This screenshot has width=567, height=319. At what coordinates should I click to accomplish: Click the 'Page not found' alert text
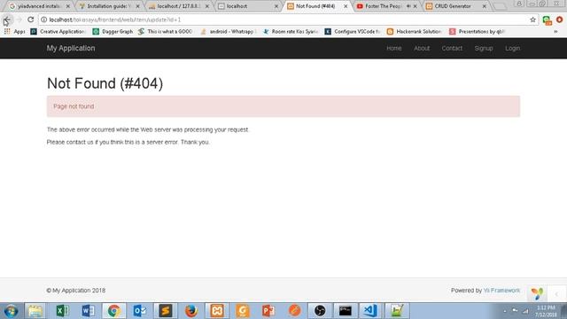click(x=74, y=106)
